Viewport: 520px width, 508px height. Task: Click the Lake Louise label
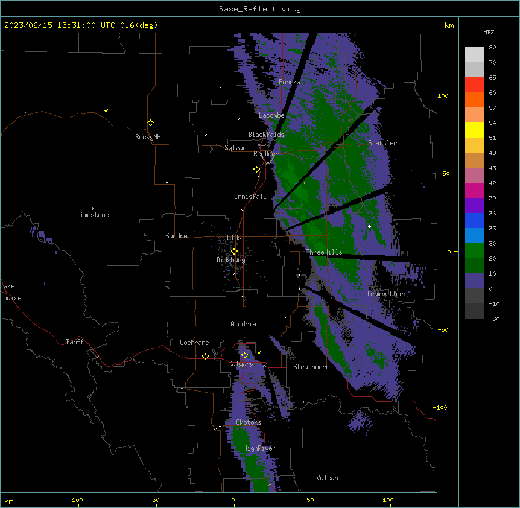(x=11, y=292)
